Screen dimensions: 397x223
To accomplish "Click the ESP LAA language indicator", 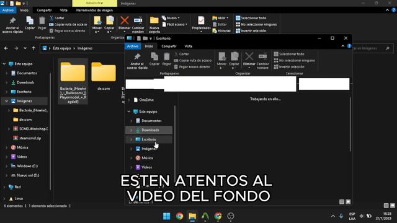I will click(x=352, y=216).
